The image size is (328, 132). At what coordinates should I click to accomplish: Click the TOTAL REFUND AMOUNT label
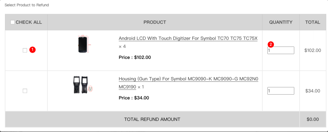pos(152,119)
